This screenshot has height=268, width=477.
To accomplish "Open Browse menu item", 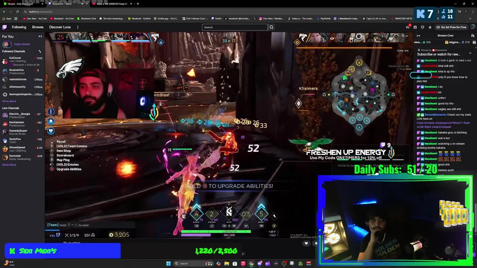I will [38, 27].
